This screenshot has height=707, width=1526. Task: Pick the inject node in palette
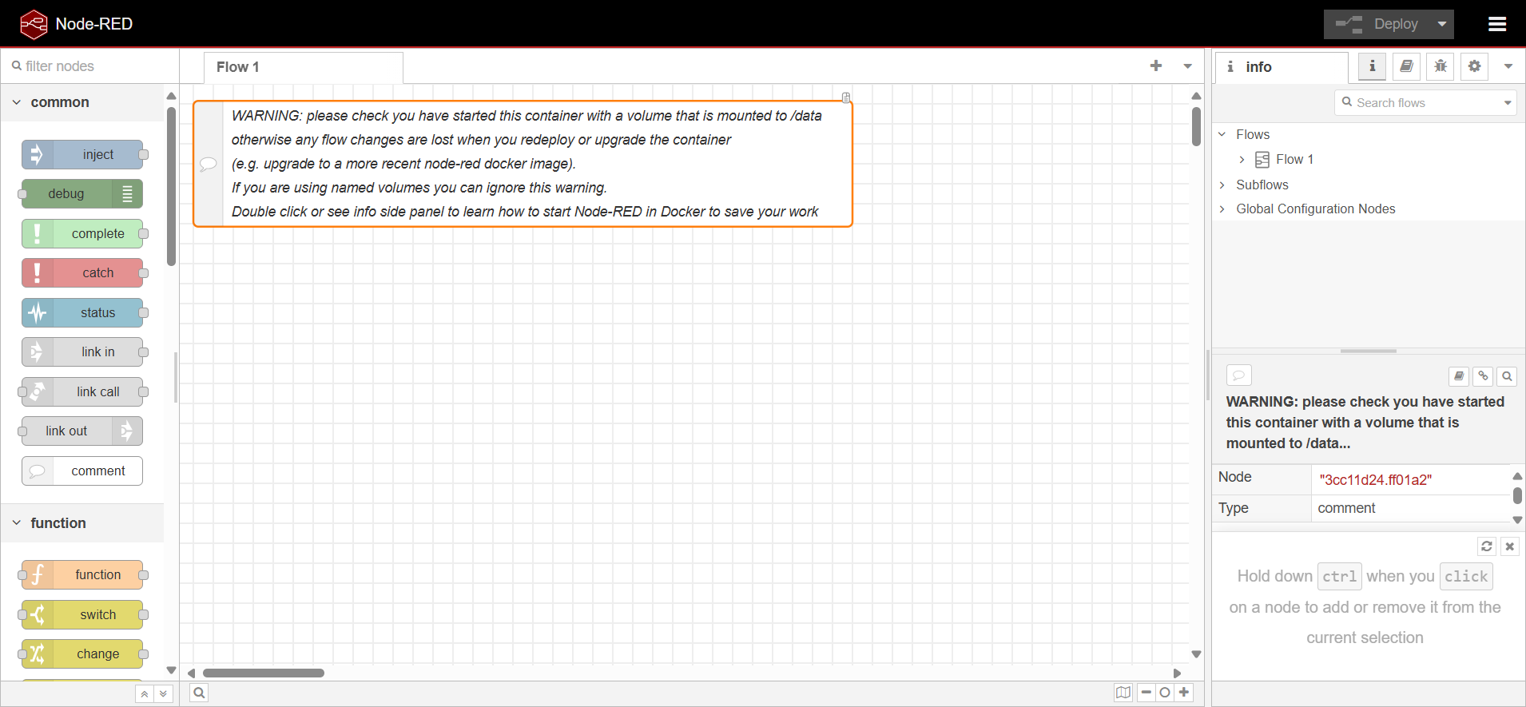click(82, 155)
